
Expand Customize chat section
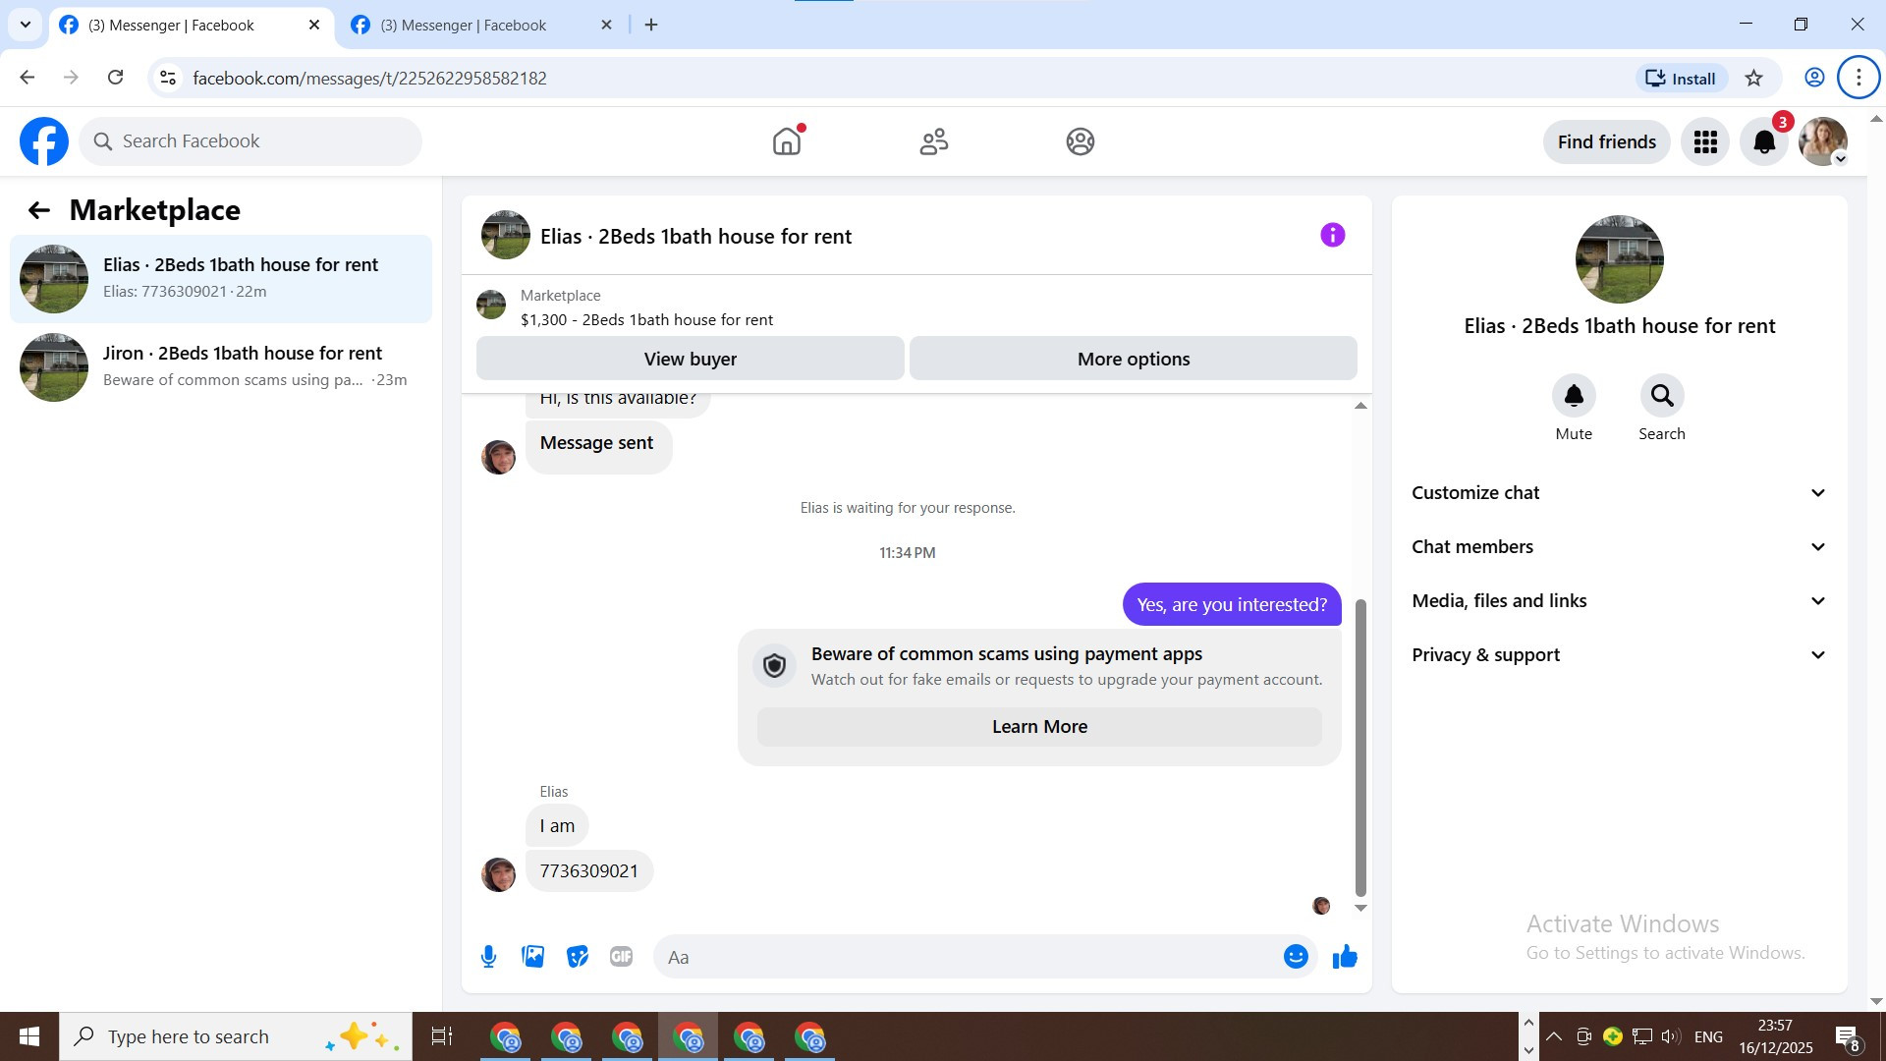(x=1620, y=493)
